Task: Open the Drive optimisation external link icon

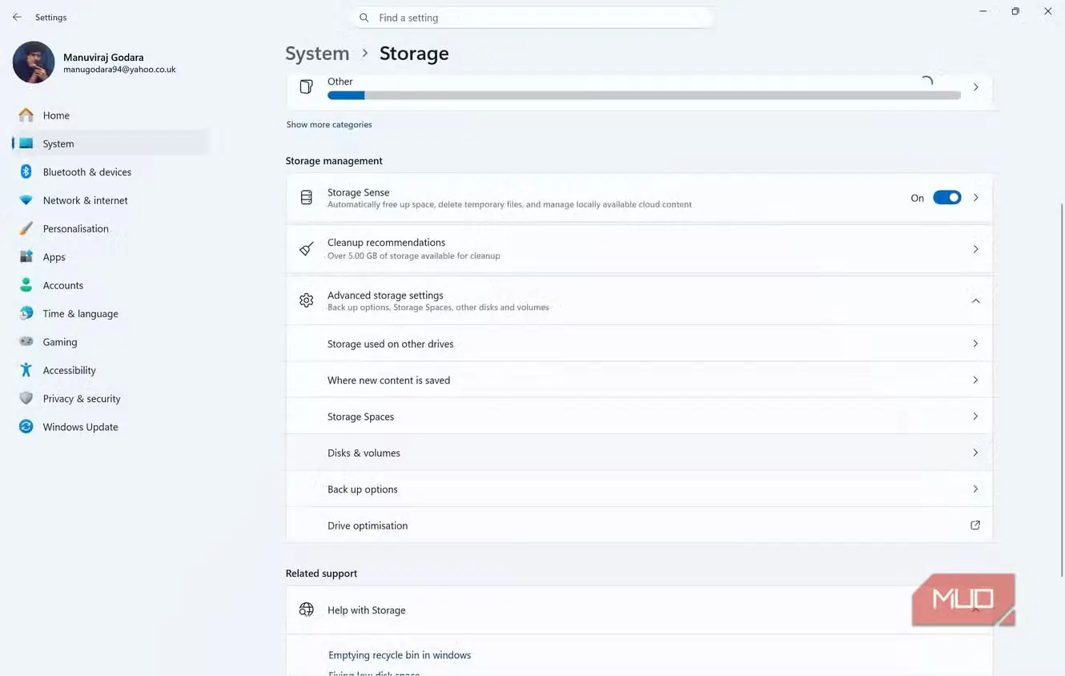Action: (x=975, y=525)
